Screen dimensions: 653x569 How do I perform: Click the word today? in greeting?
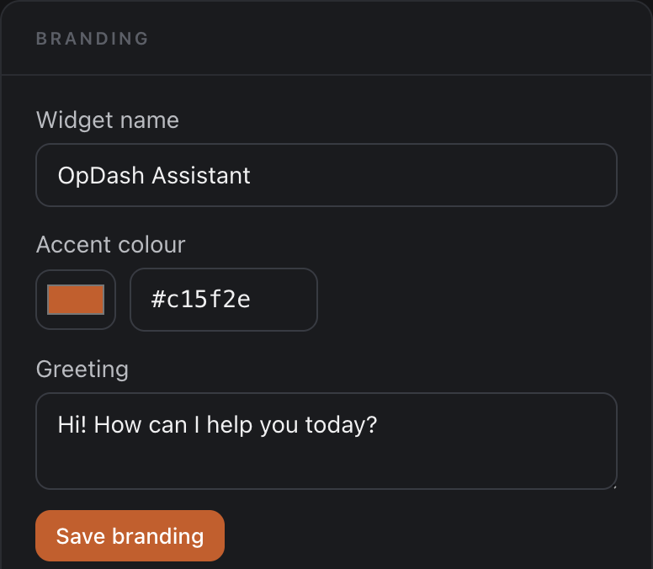pos(341,425)
